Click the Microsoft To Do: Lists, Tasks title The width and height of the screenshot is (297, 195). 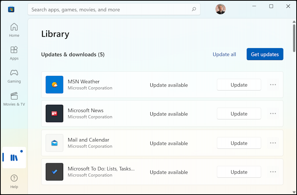tap(101, 169)
